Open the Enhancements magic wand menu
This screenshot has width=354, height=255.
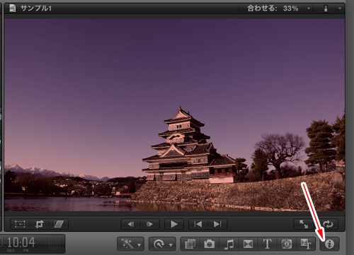130,244
